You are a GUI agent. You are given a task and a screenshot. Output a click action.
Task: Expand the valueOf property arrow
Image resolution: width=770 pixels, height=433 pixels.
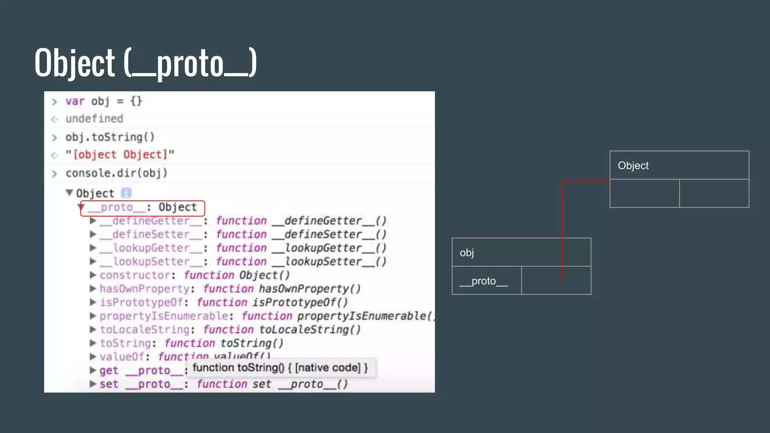click(x=93, y=356)
